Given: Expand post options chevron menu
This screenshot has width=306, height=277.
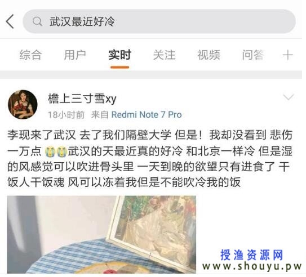Looking at the screenshot, I should [x=288, y=97].
